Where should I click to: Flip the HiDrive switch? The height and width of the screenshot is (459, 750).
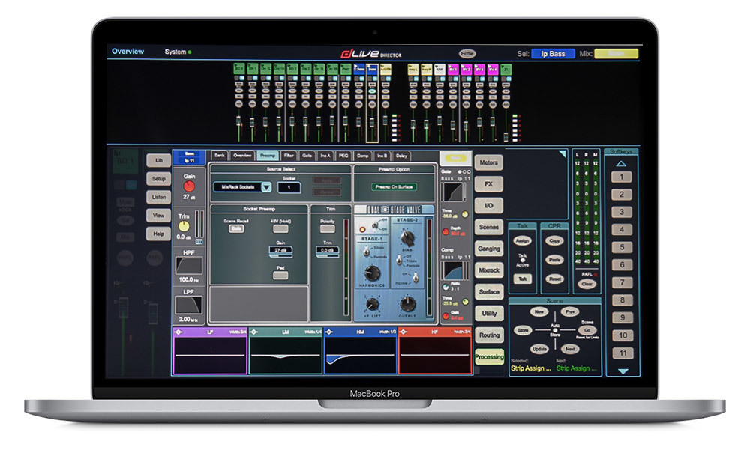click(415, 277)
